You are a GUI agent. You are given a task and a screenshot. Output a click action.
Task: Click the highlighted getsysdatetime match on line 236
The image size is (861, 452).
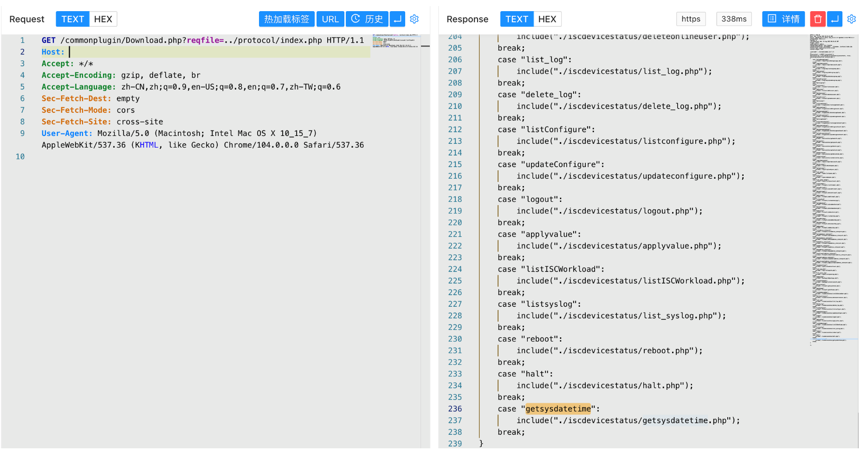click(x=558, y=409)
